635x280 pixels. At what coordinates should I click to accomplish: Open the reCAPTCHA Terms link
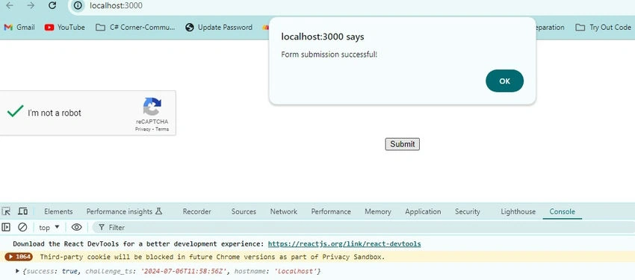coord(162,129)
